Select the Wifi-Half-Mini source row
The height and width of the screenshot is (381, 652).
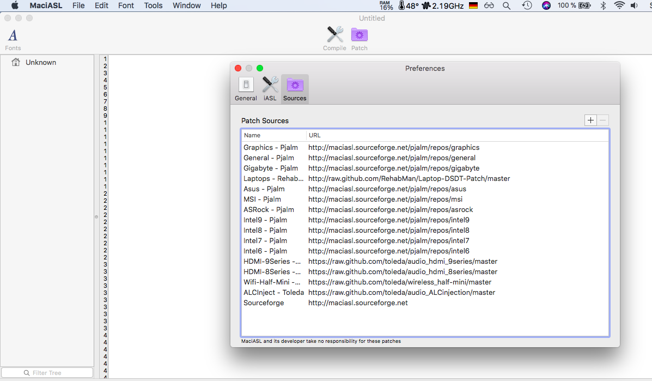click(425, 282)
